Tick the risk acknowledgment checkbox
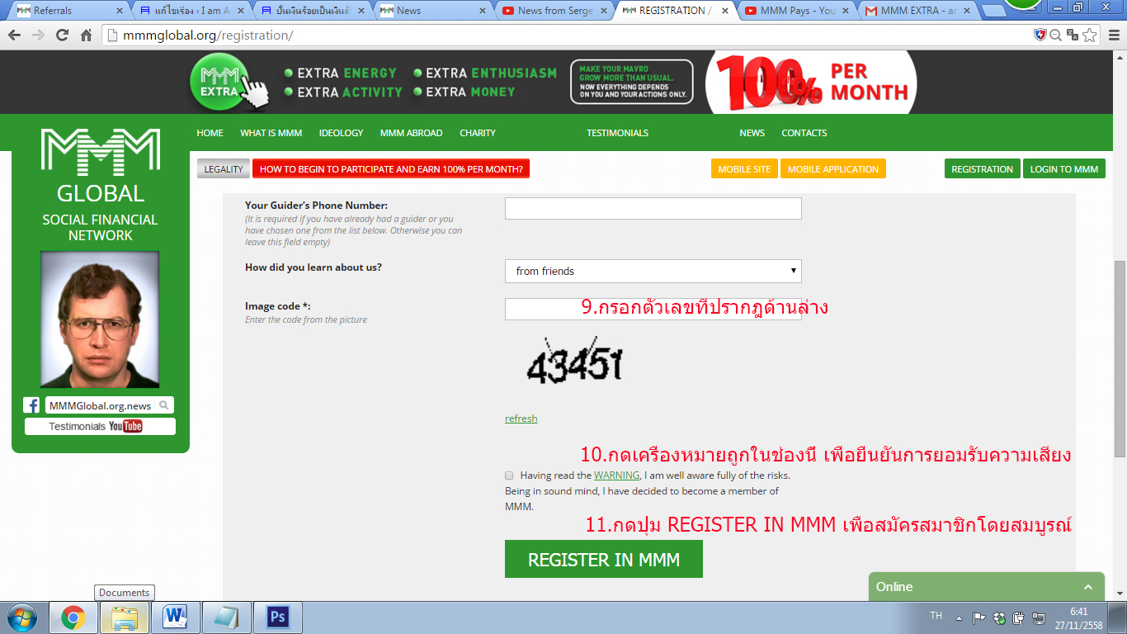This screenshot has height=634, width=1127. [x=510, y=475]
